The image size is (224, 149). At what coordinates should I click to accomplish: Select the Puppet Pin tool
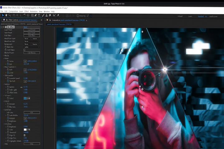click(58, 16)
